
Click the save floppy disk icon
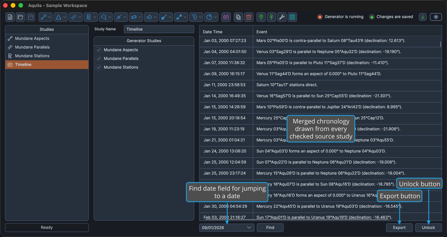pos(31,17)
